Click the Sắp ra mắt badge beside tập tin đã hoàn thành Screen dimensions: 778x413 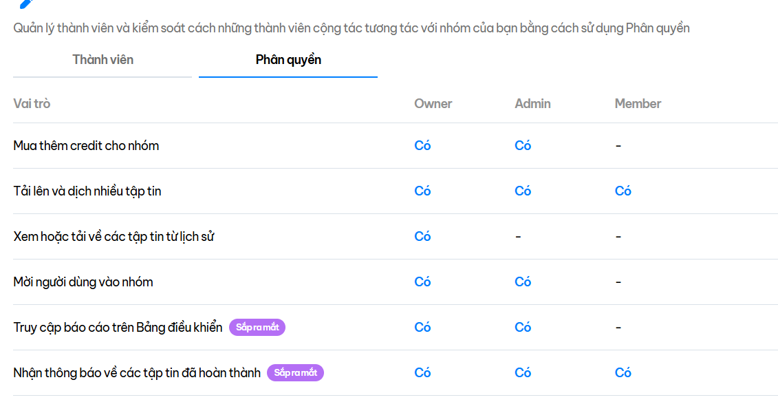295,373
